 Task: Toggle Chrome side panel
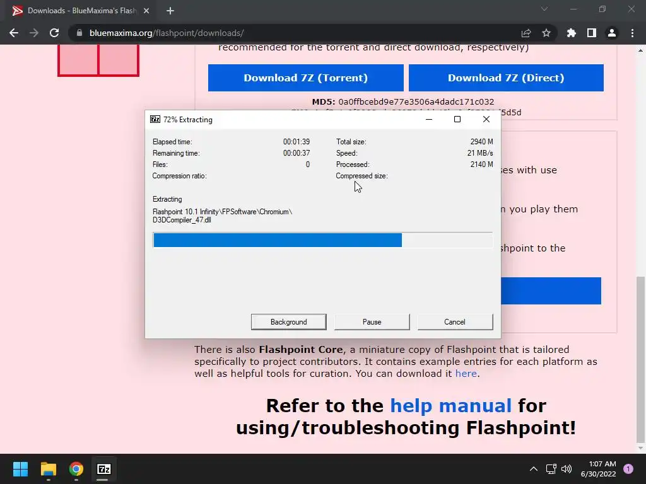[x=592, y=33]
